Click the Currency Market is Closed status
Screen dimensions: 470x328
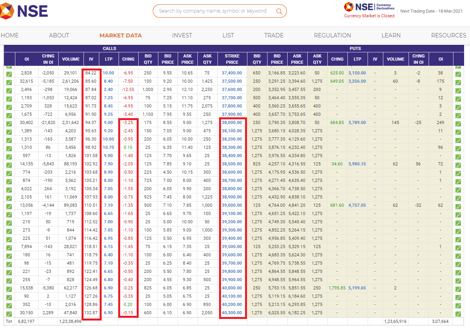369,16
